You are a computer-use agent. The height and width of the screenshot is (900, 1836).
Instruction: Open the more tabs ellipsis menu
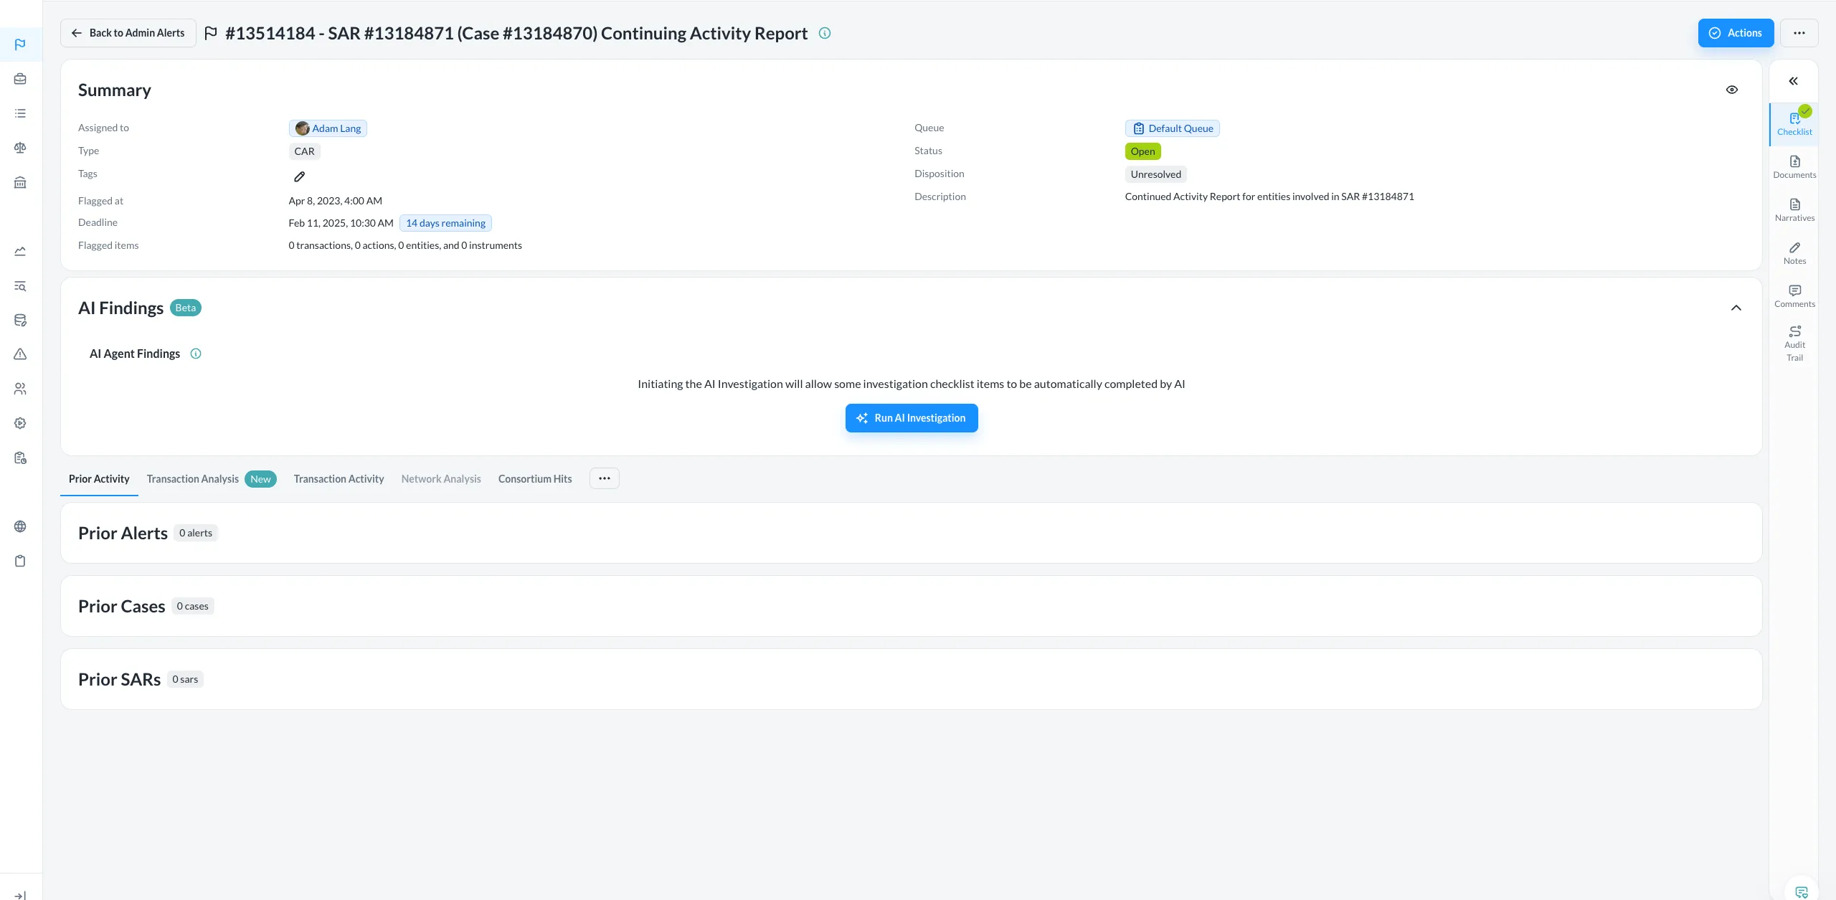coord(604,478)
